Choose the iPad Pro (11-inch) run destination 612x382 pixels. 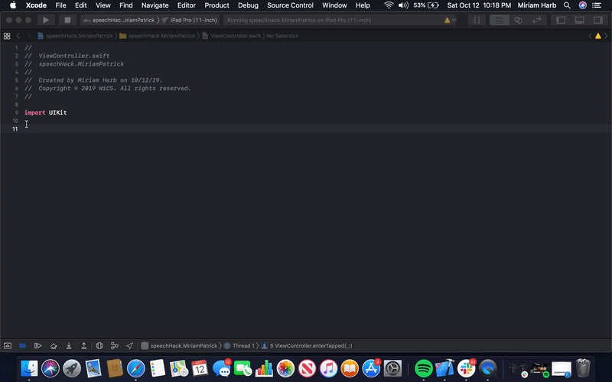[190, 20]
